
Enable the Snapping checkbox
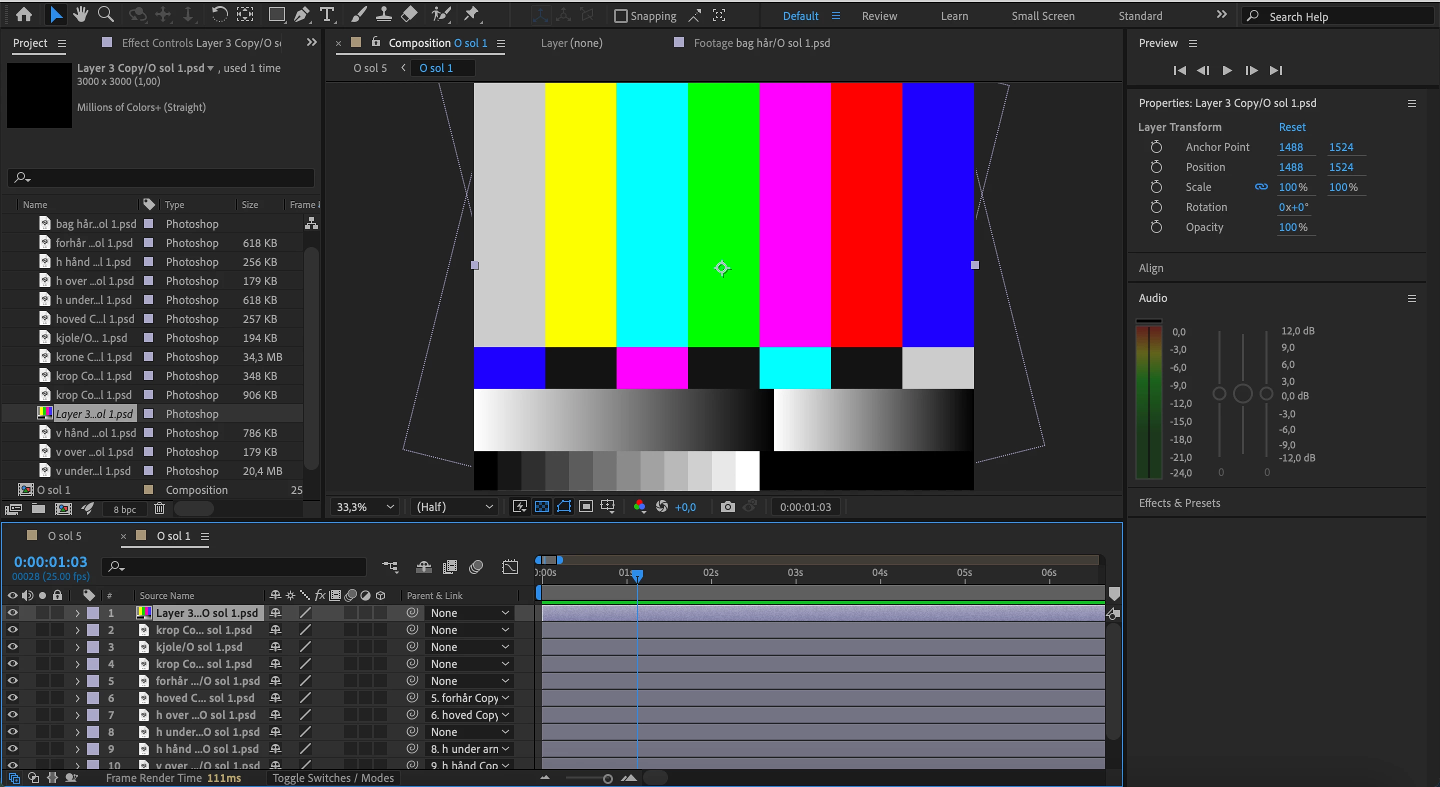[620, 15]
